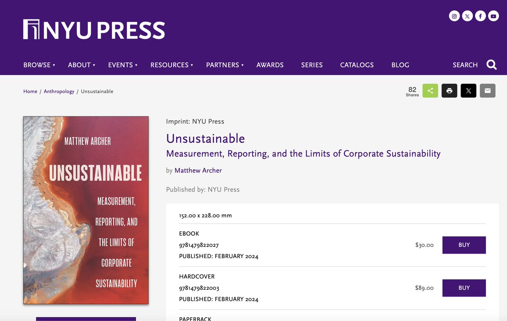Click the EBOOK format label
Image resolution: width=507 pixels, height=321 pixels.
coord(189,234)
